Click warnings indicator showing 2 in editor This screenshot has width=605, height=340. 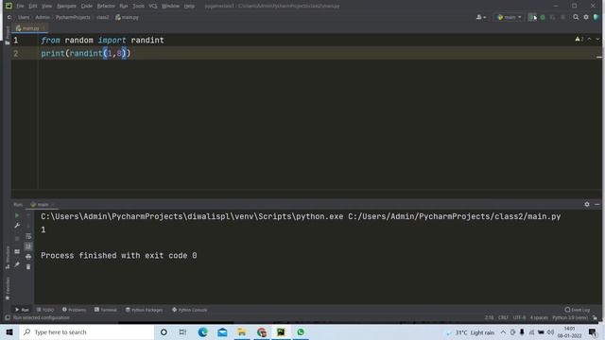tap(579, 40)
